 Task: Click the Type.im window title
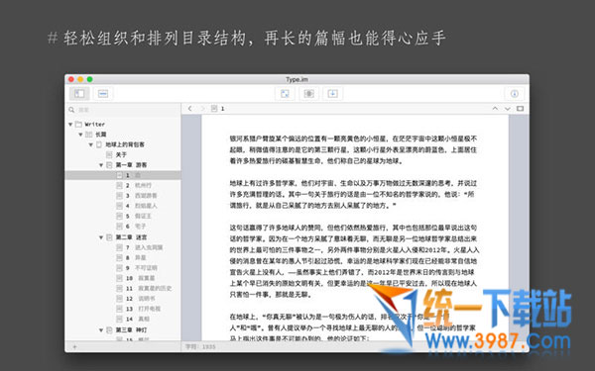point(297,79)
